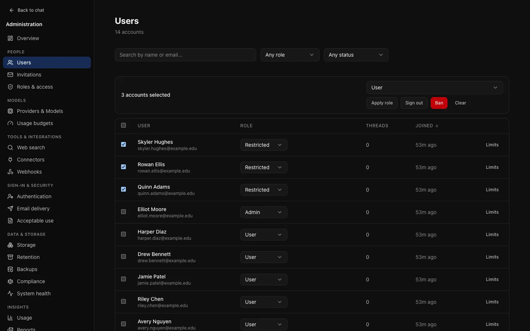530x331 pixels.
Task: Click the Compliance scales icon
Action: point(10,281)
